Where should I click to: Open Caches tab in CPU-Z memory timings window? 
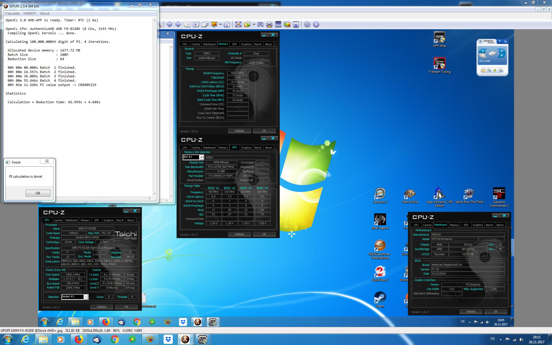point(196,44)
